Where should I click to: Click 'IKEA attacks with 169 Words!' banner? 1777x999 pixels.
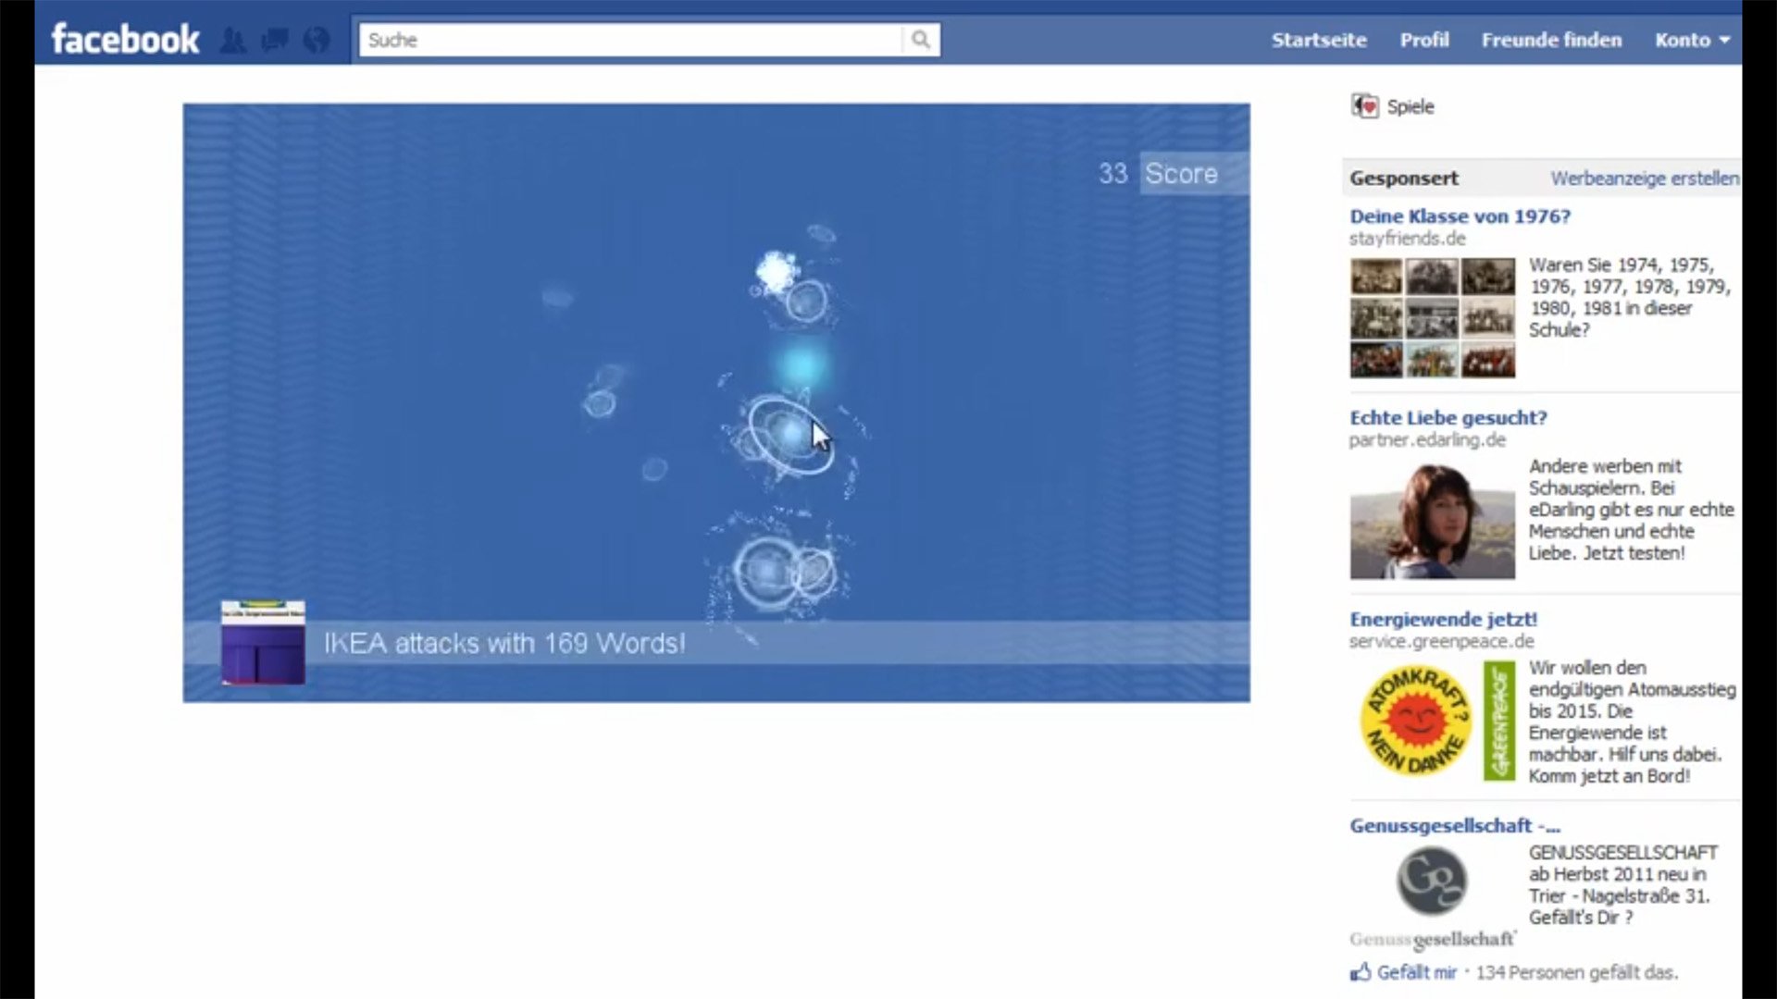(x=504, y=644)
